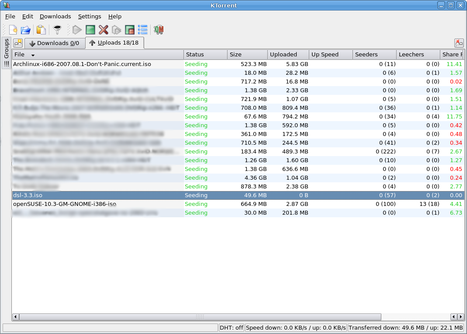This screenshot has width=467, height=334.
Task: Open the Help menu
Action: [114, 16]
